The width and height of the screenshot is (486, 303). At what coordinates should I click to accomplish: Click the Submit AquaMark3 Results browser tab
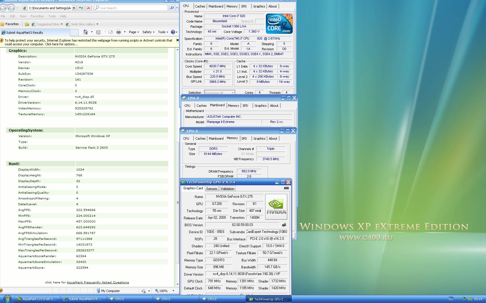pos(35,32)
